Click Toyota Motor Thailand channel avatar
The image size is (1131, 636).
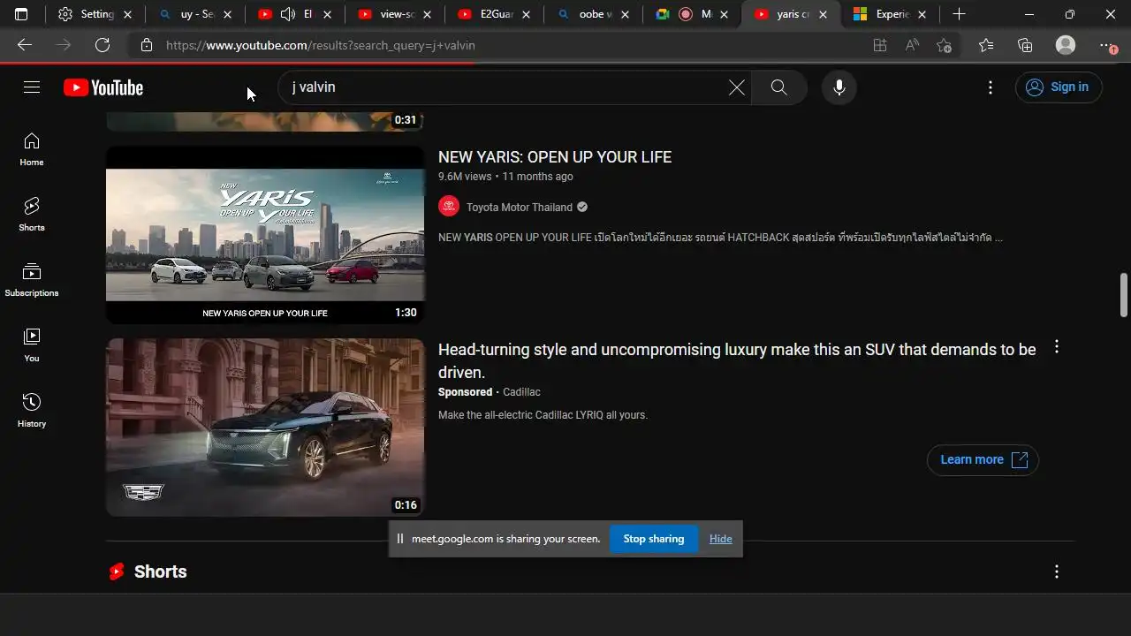(449, 207)
